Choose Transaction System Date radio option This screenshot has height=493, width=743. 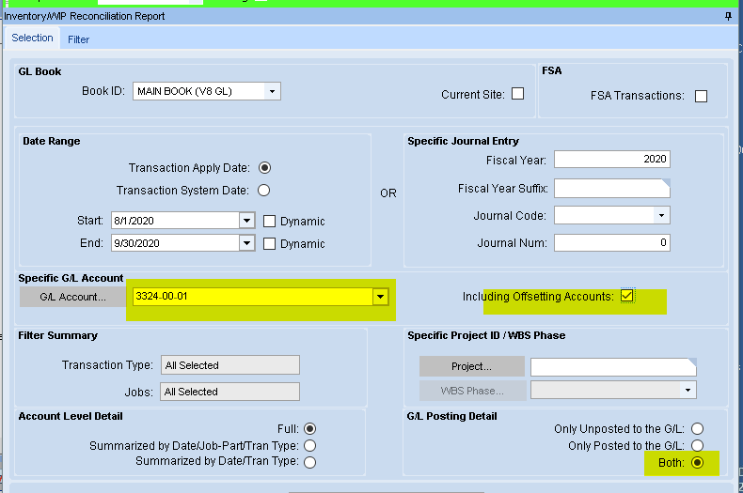coord(264,191)
